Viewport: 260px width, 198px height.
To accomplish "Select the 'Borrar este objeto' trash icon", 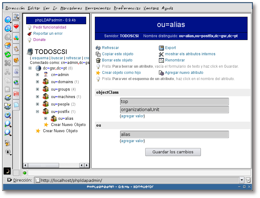I will point(98,60).
